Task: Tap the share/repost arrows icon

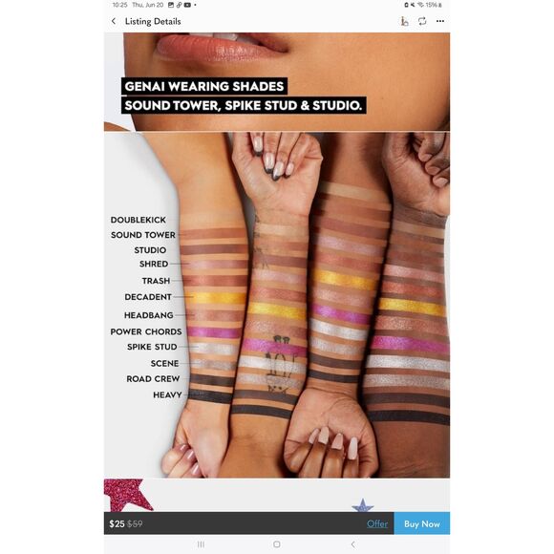Action: 422,21
